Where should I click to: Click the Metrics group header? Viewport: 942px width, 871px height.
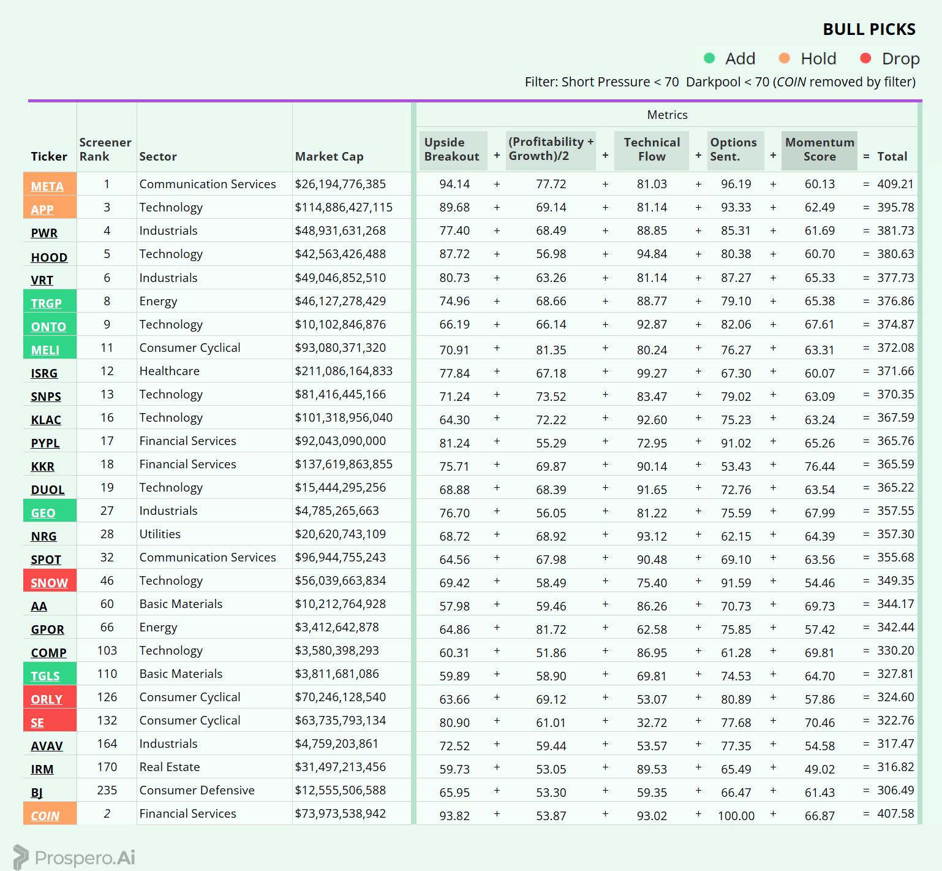coord(667,115)
